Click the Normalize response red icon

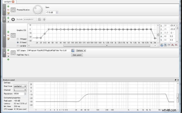click(173, 45)
